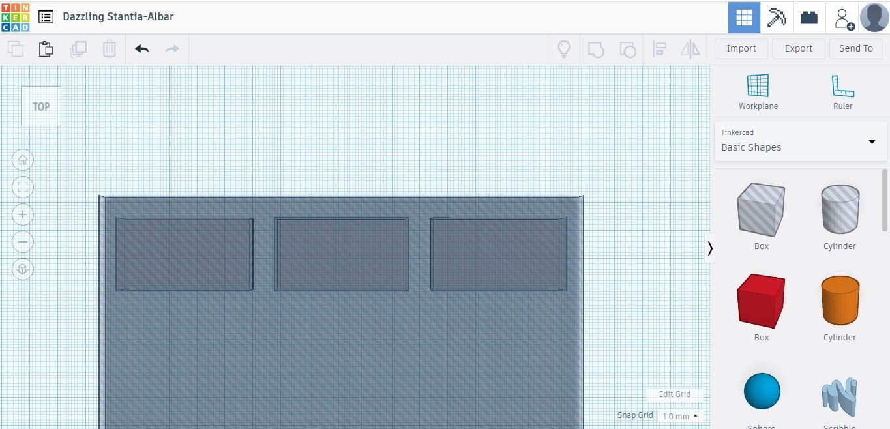Image resolution: width=890 pixels, height=429 pixels.
Task: Click the Copy toolbar icon
Action: [16, 49]
